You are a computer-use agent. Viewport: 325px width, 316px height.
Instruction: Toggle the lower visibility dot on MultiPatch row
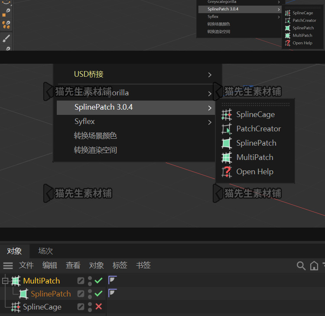(x=90, y=283)
